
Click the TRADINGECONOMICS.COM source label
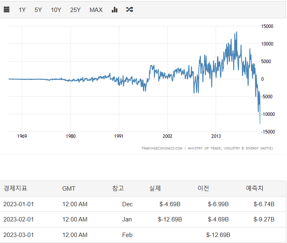pos(162,148)
